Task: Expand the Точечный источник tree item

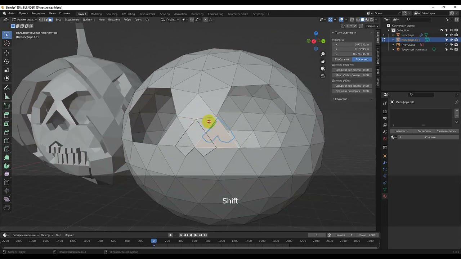Action: [393, 49]
